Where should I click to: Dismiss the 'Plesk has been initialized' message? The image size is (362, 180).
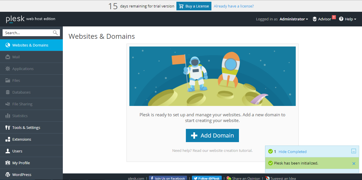pos(354,163)
